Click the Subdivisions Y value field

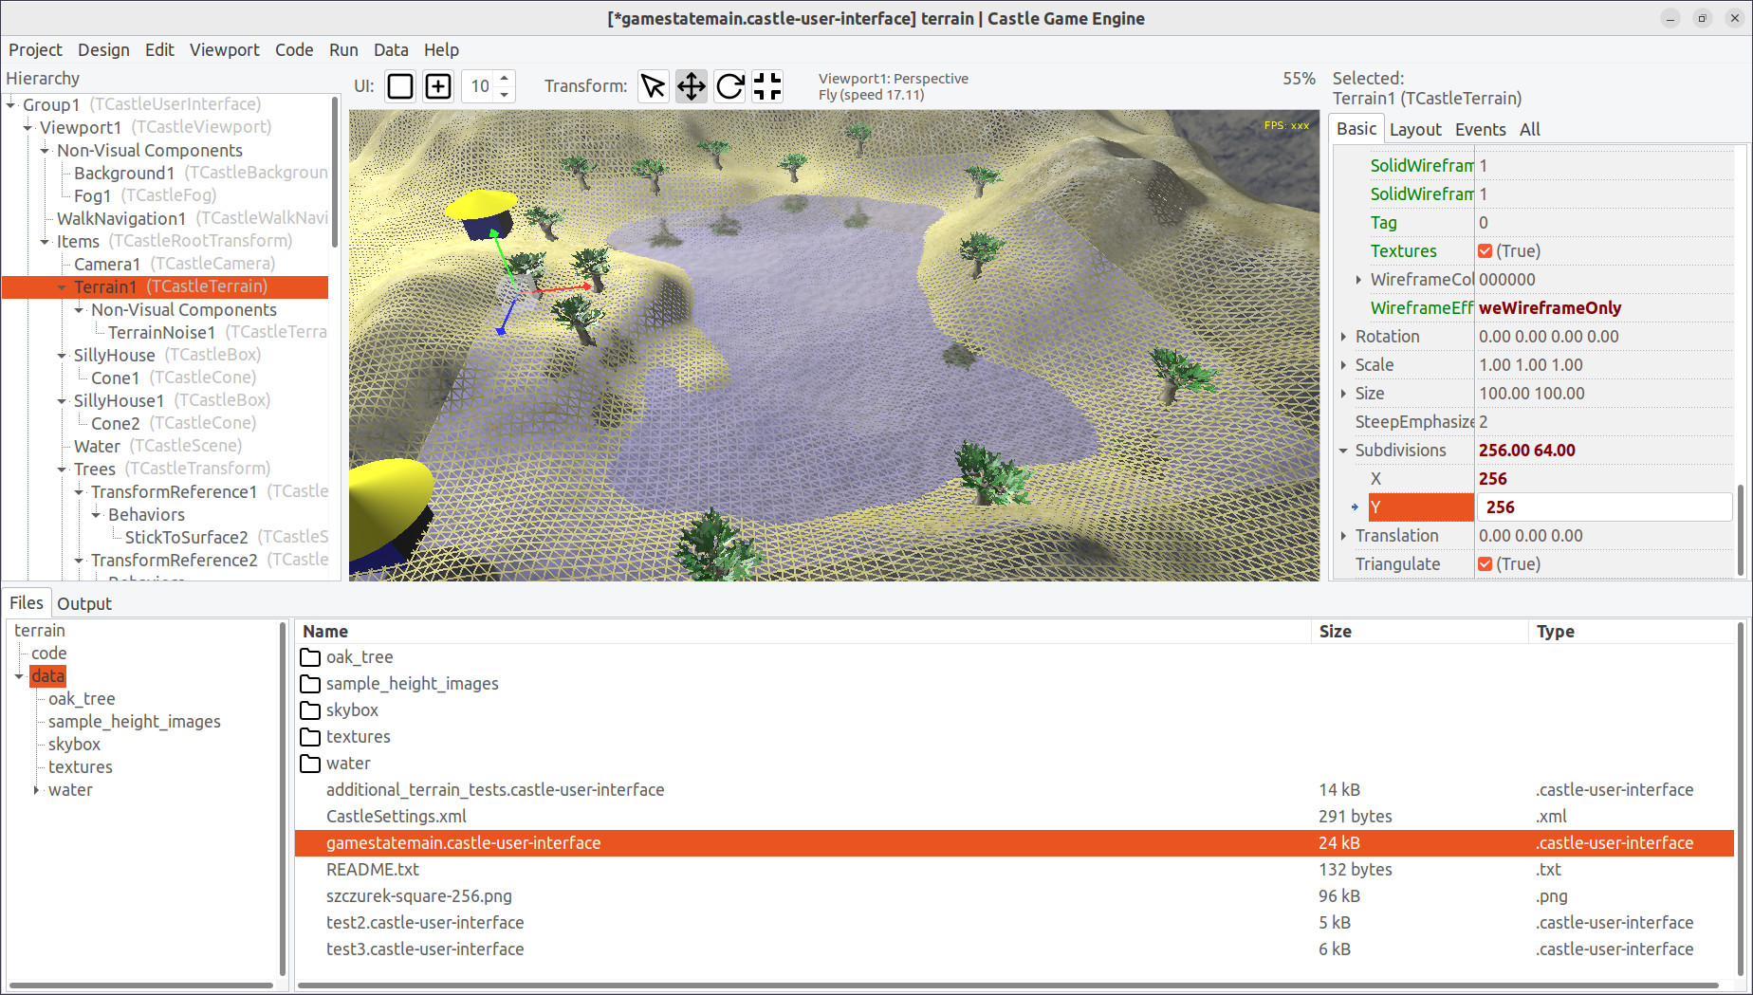(x=1603, y=507)
